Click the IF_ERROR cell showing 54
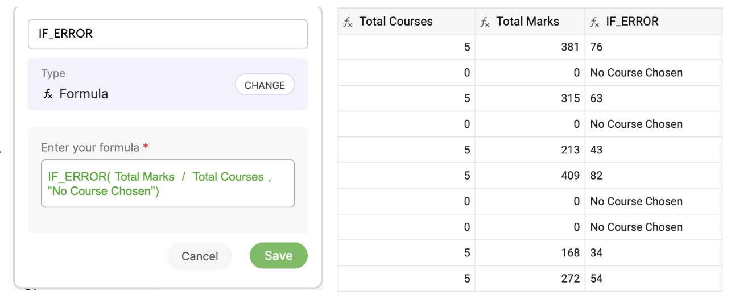Image resolution: width=735 pixels, height=299 pixels. pos(653,279)
